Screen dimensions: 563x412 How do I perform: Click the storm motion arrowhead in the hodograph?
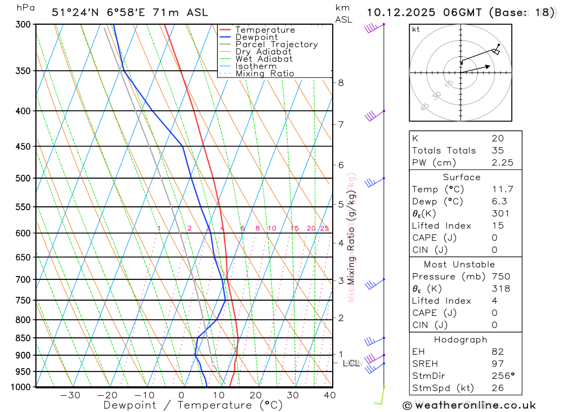point(487,66)
